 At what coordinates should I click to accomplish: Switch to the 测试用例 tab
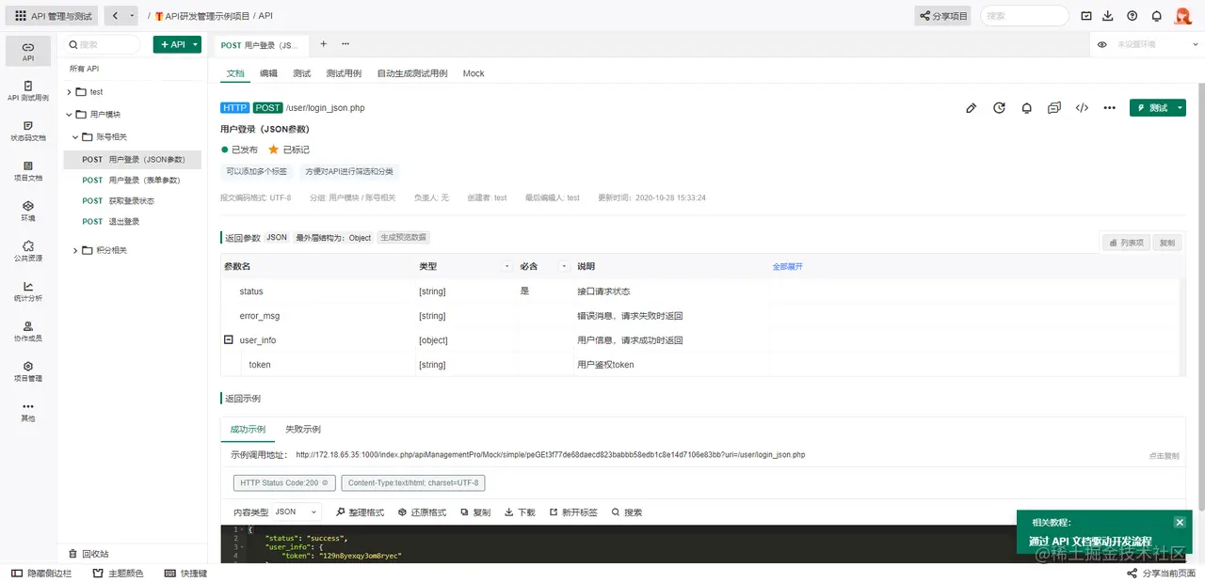click(x=344, y=73)
